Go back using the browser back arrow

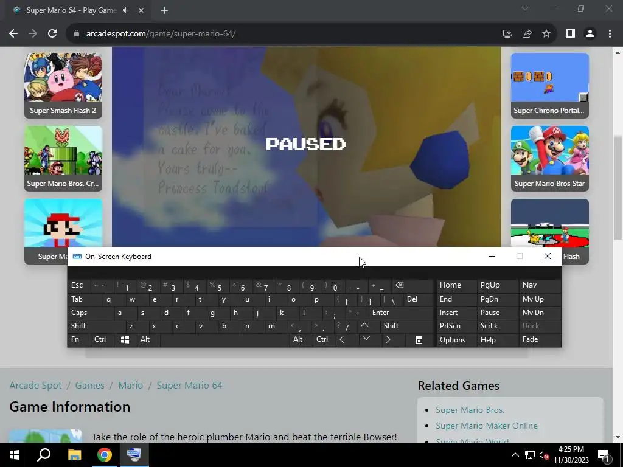click(13, 34)
